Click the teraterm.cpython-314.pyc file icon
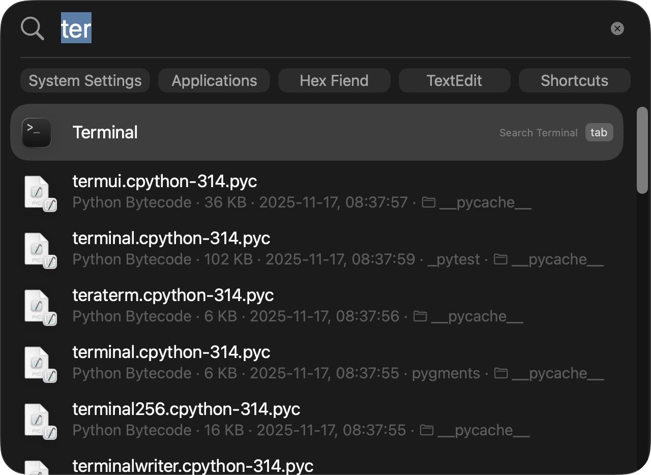The width and height of the screenshot is (651, 475). click(x=39, y=306)
